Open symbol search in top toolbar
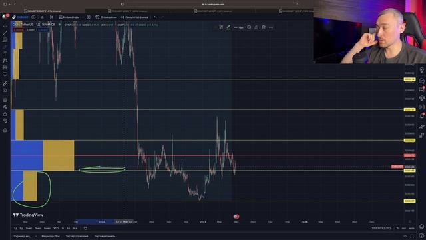Viewport: 426px width, 240px height. (x=21, y=17)
